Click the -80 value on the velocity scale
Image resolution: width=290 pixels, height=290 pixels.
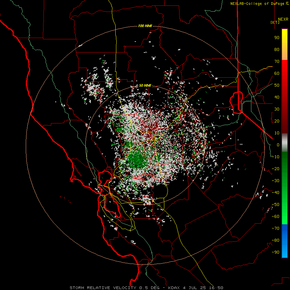coord(275,240)
